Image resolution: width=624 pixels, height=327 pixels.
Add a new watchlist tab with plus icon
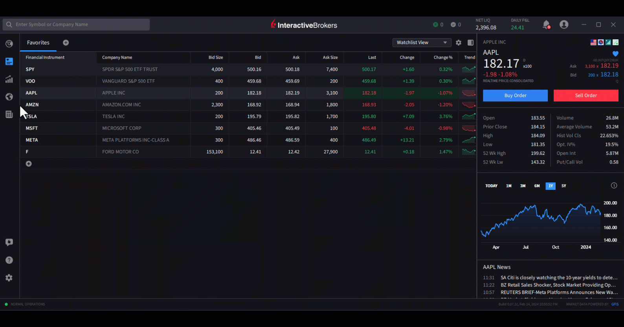66,42
